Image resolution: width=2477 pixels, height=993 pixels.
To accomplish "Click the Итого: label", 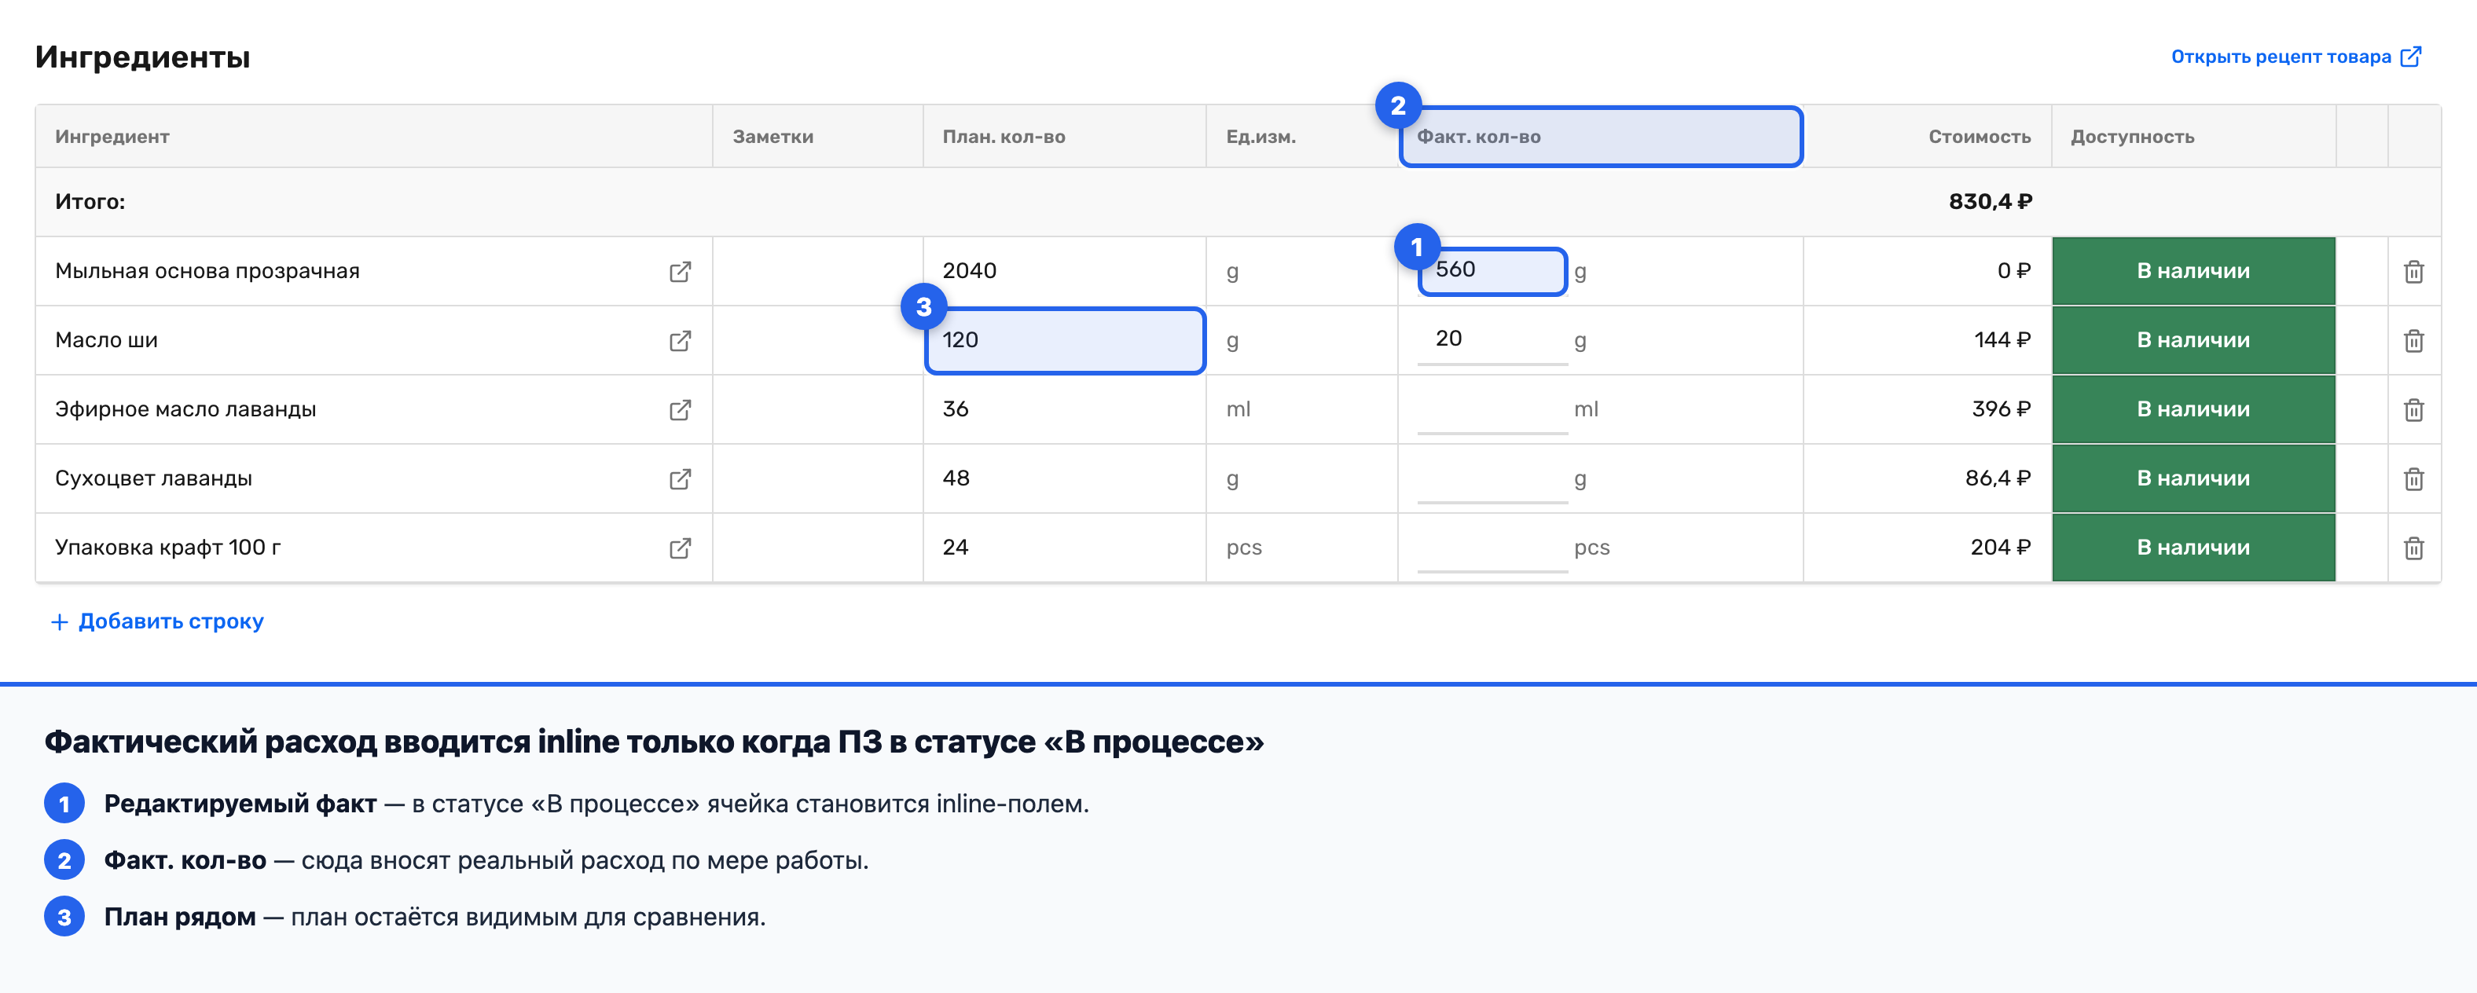I will pos(90,202).
